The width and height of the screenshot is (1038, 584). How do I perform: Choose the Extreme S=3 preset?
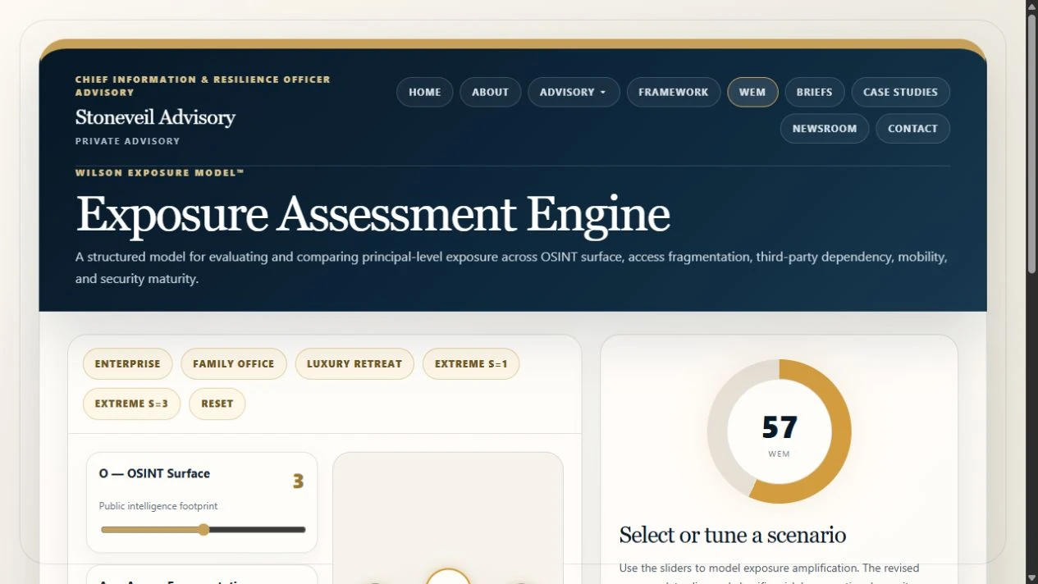(131, 404)
